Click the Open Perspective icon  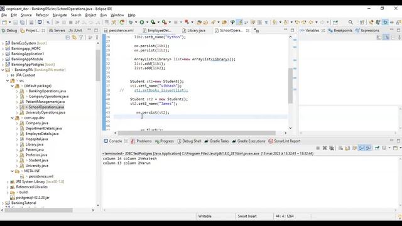coord(362,23)
